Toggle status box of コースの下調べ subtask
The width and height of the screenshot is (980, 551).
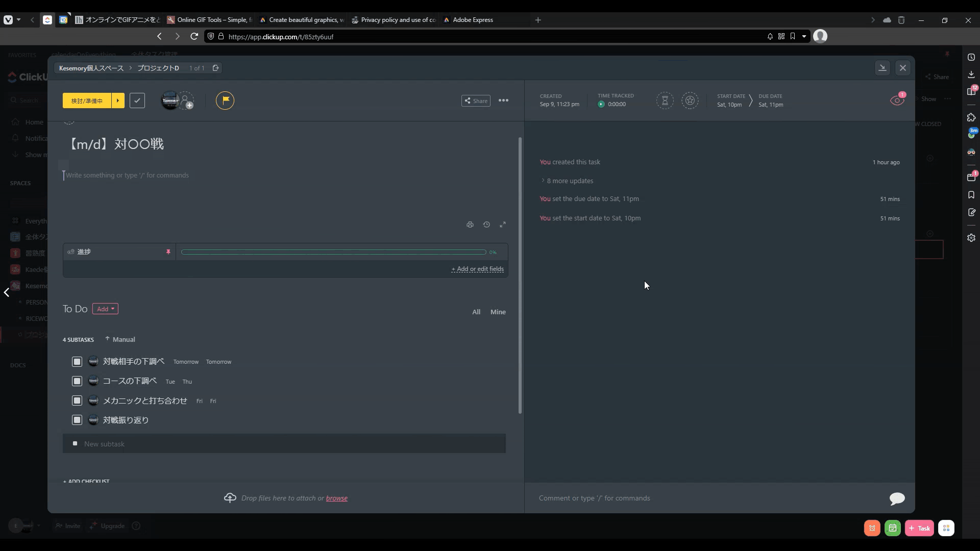tap(77, 381)
